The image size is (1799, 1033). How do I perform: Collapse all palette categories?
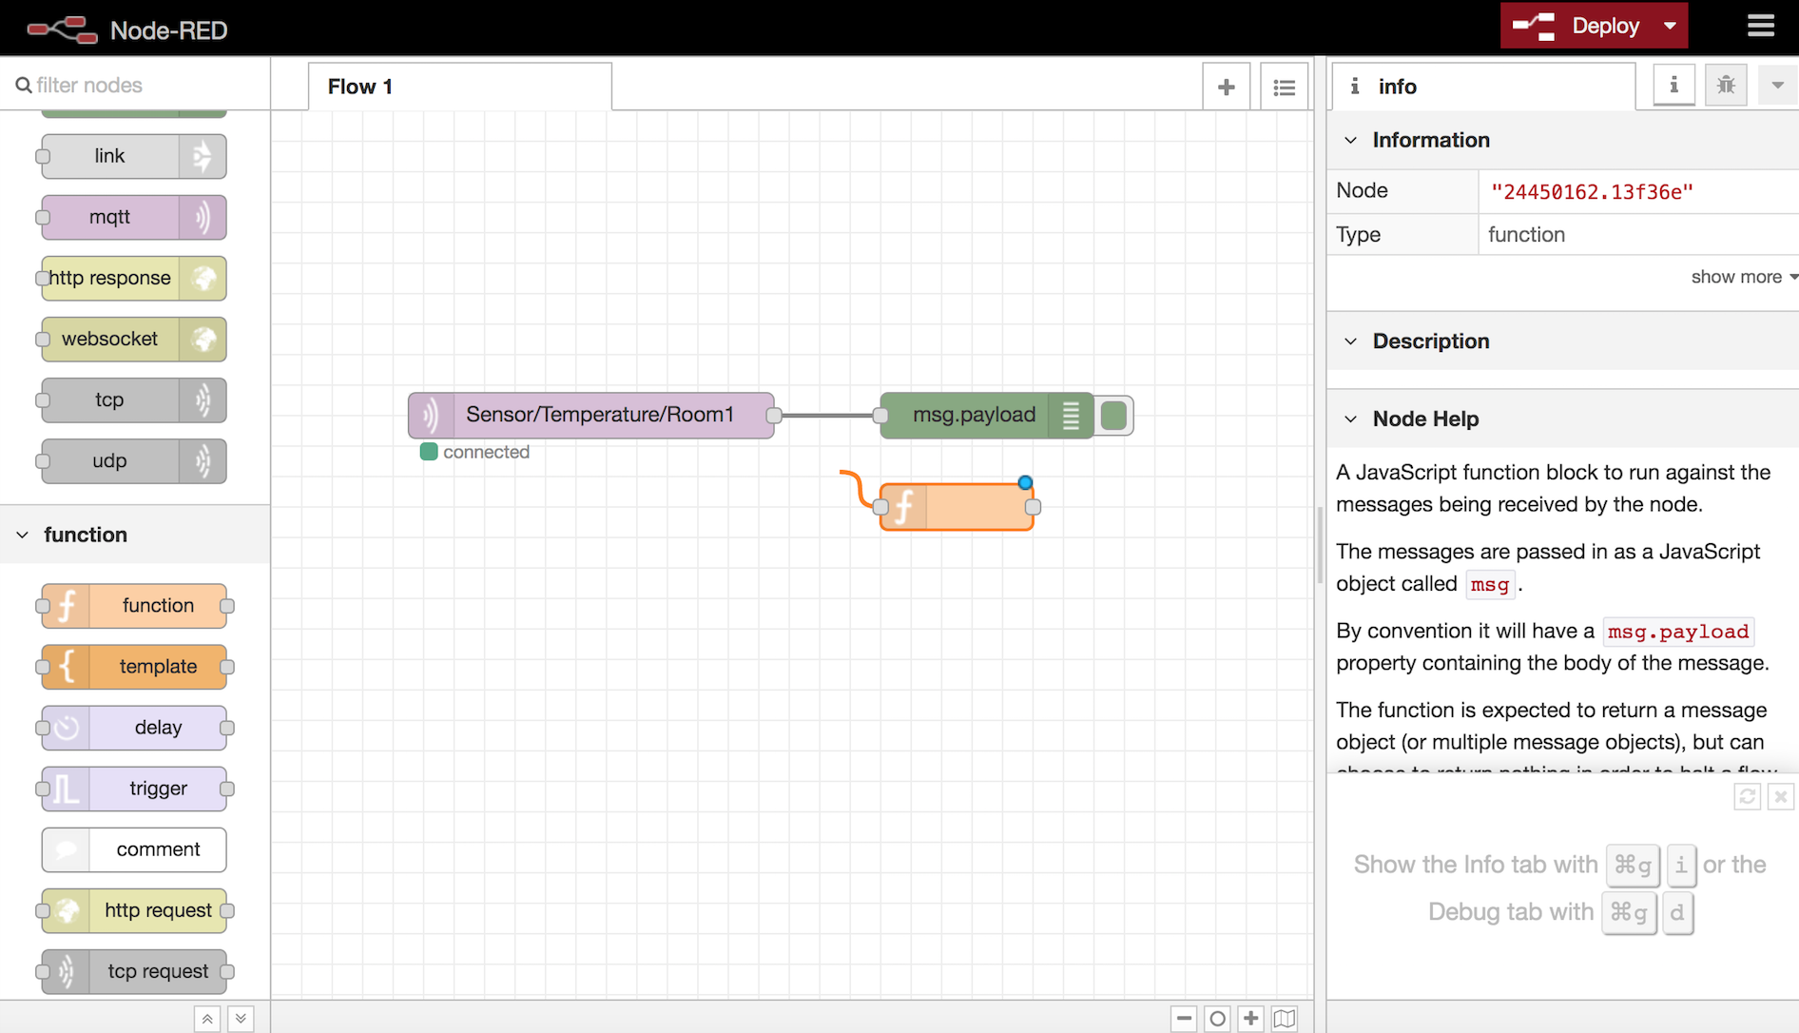(207, 1019)
